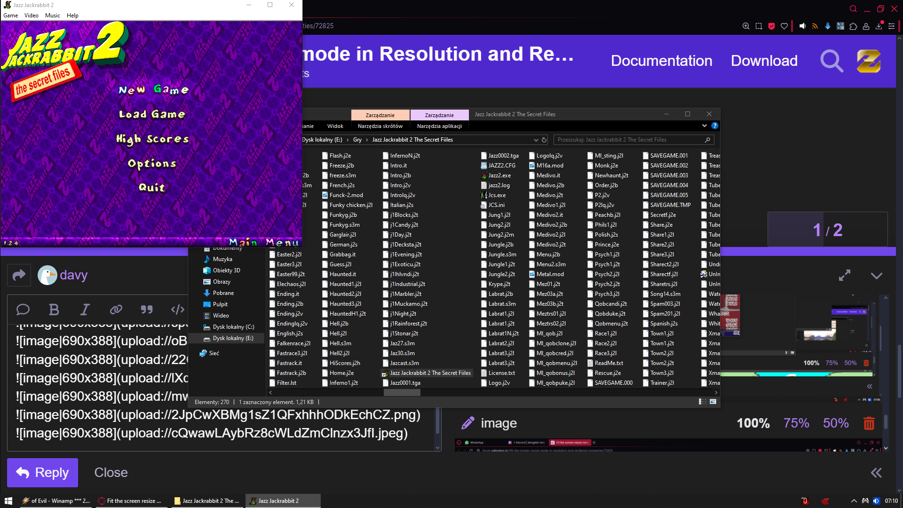Expand the Explorer ribbon chevron
Image resolution: width=903 pixels, height=508 pixels.
click(704, 126)
